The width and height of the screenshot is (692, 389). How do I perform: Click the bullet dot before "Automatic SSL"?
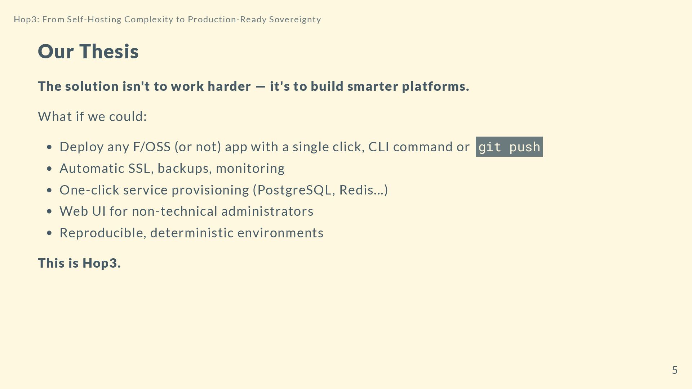[50, 169]
